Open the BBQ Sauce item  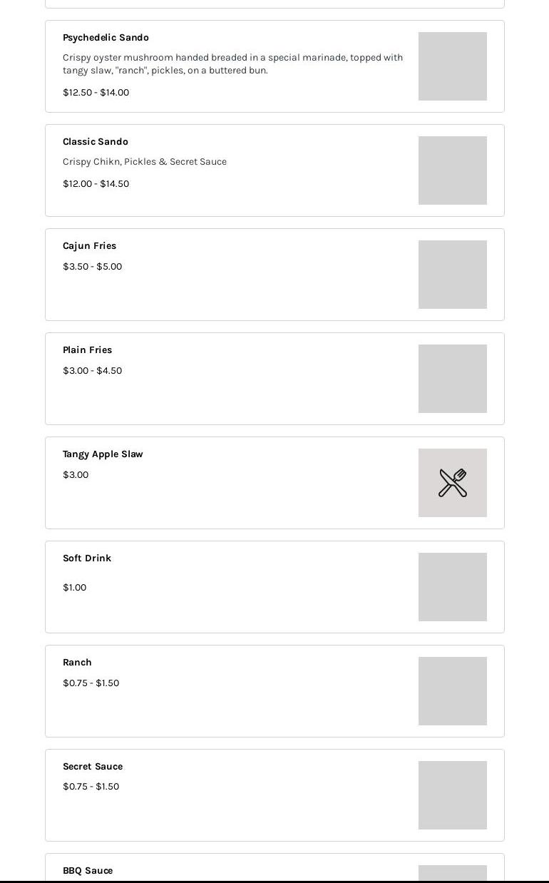88,870
